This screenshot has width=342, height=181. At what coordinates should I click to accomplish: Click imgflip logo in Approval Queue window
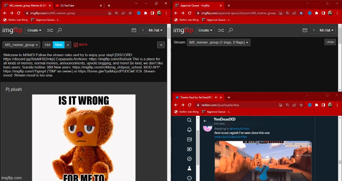click(183, 30)
